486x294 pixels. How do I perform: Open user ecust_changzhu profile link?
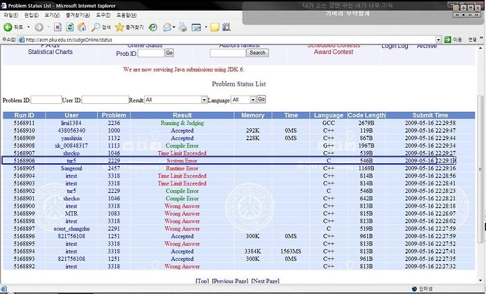click(72, 229)
